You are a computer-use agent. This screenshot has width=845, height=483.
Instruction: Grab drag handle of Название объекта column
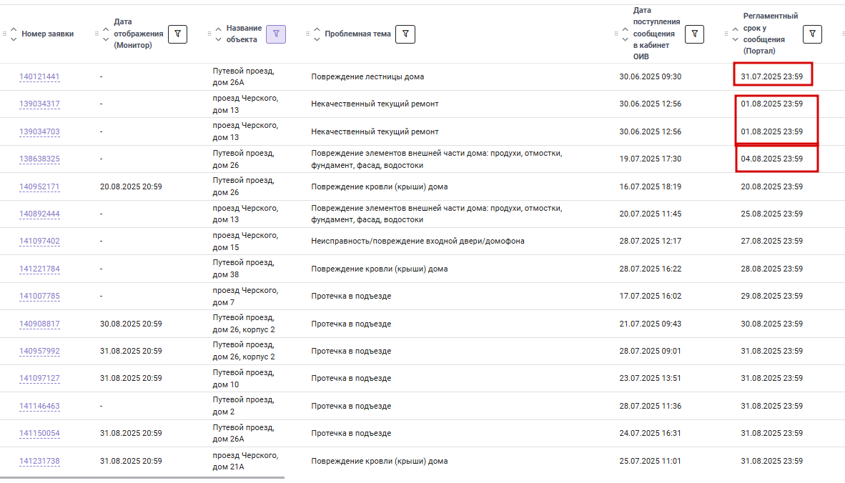pyautogui.click(x=209, y=34)
